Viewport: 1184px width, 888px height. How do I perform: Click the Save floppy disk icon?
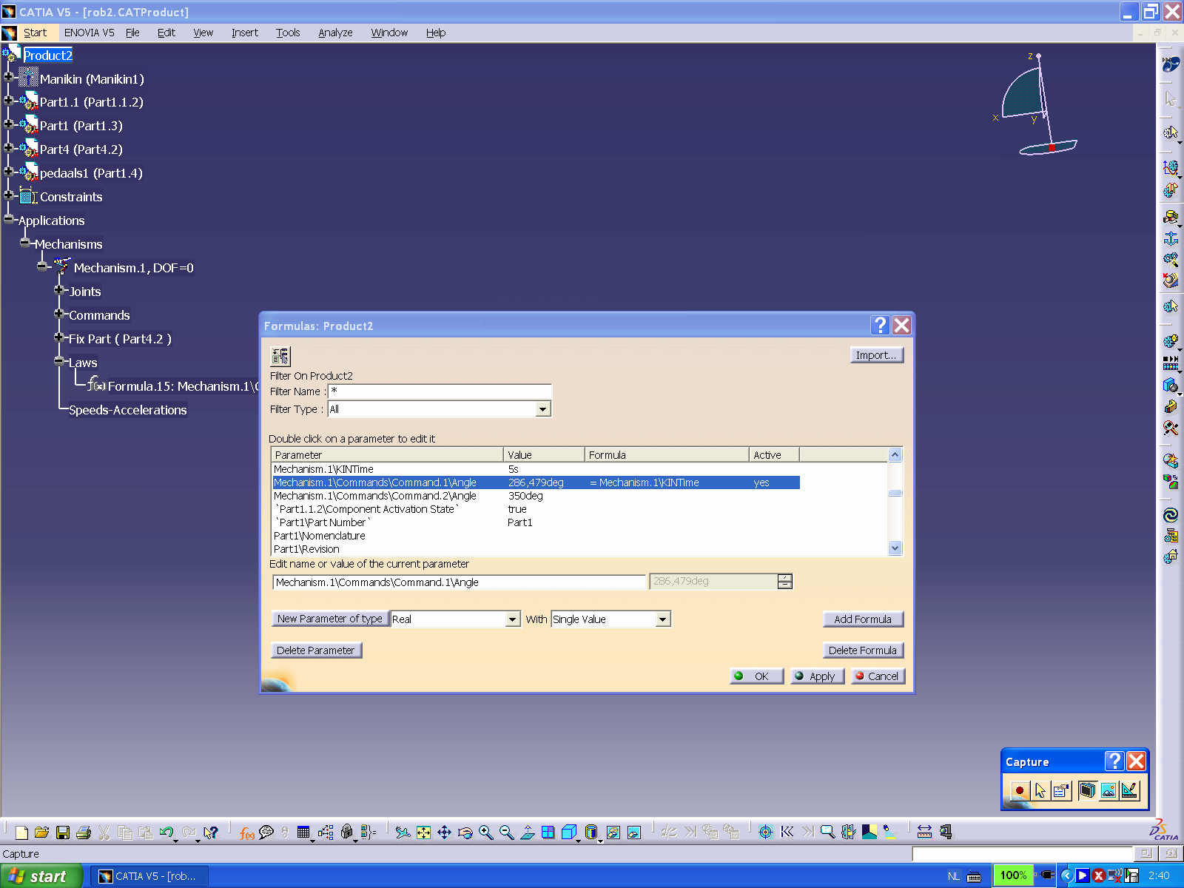click(x=63, y=832)
